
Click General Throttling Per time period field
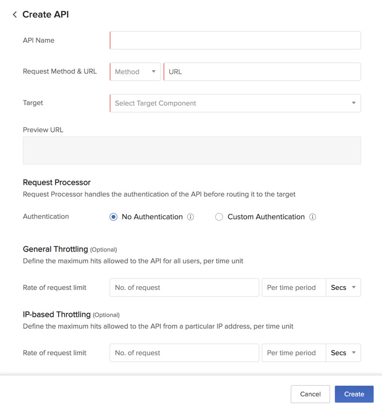point(294,288)
